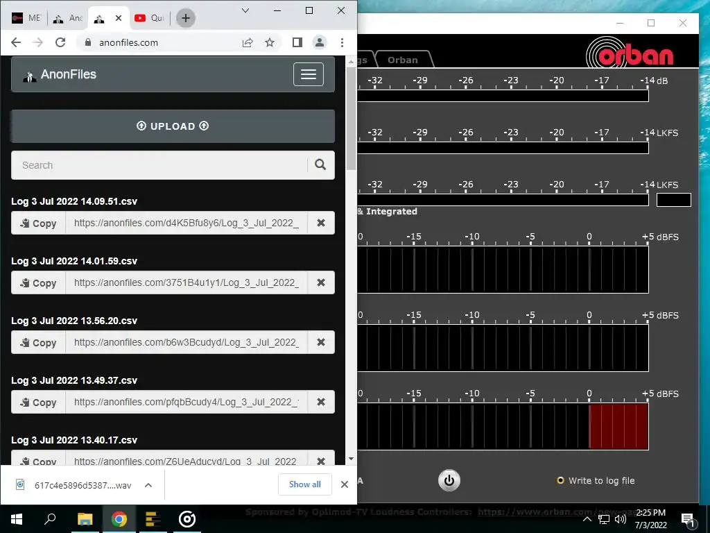Remove Log 3 Jul 2022 13.49.37.csv entry
The width and height of the screenshot is (710, 533).
pyautogui.click(x=321, y=403)
